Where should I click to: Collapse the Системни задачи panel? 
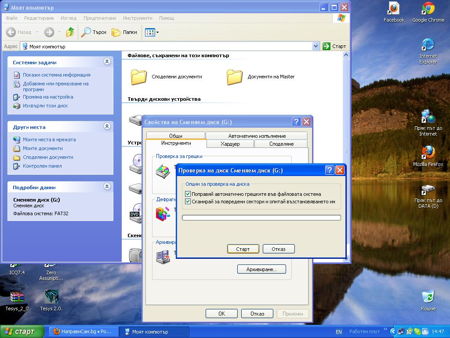[107, 61]
